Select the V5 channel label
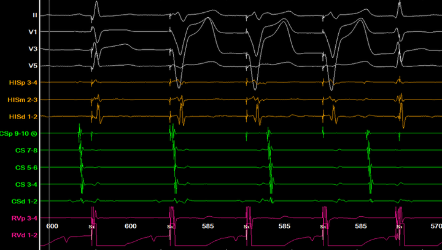 point(33,66)
